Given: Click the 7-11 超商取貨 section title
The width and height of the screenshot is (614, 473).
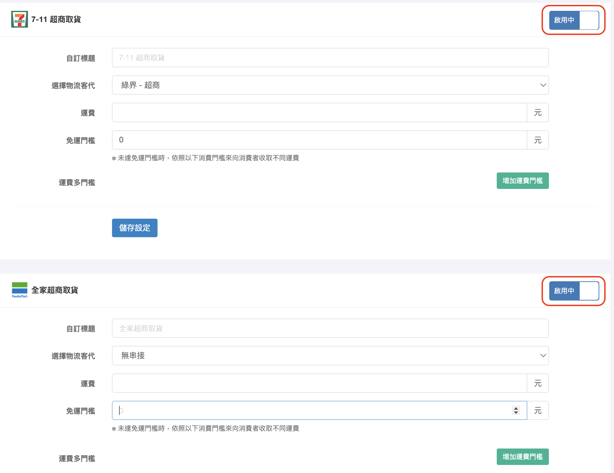Looking at the screenshot, I should (56, 20).
